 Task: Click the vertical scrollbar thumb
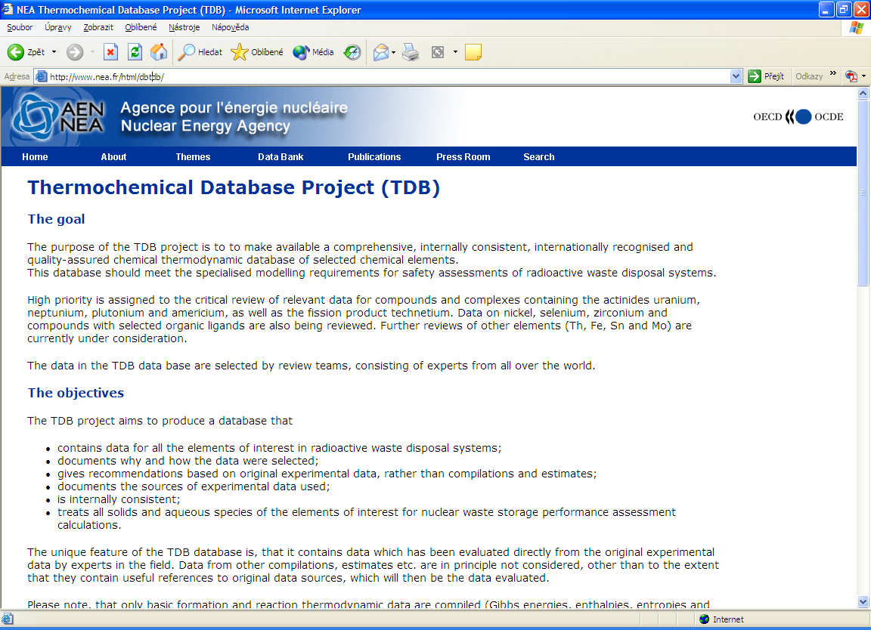pos(863,193)
